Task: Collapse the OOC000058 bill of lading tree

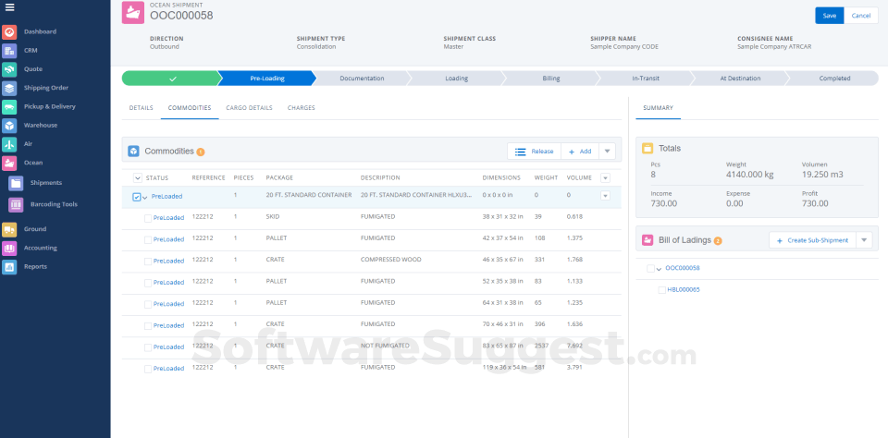Action: tap(658, 269)
